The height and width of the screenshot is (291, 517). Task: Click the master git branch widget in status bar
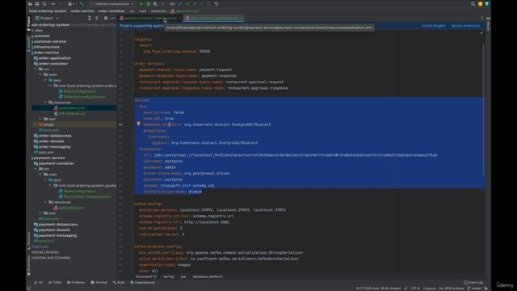(475, 289)
